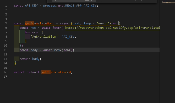Screen dimensions: 175x103
Task: Click the 'return' keyword on line 13
Action: pyautogui.click(x=25, y=59)
